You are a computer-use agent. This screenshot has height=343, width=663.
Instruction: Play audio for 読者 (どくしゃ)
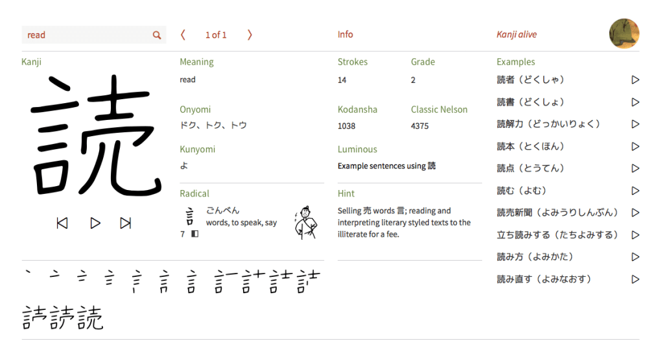tap(635, 80)
